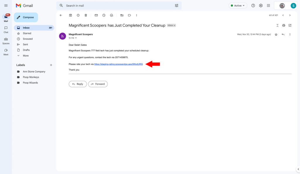300x174 pixels.
Task: Open the Active status dropdown
Action: [238, 6]
